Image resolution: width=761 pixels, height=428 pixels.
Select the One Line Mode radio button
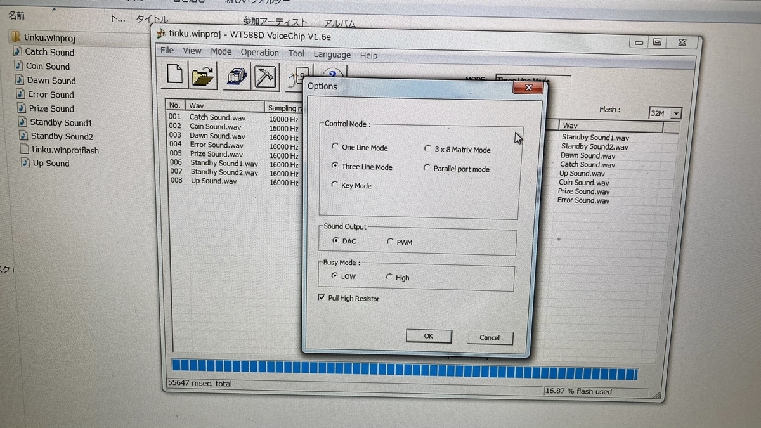[x=335, y=146]
